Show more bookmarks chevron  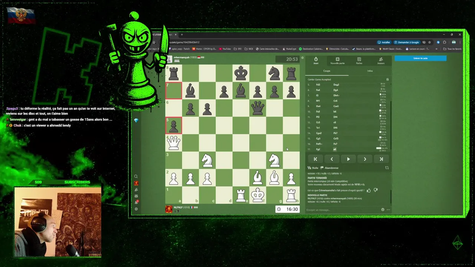tap(437, 49)
